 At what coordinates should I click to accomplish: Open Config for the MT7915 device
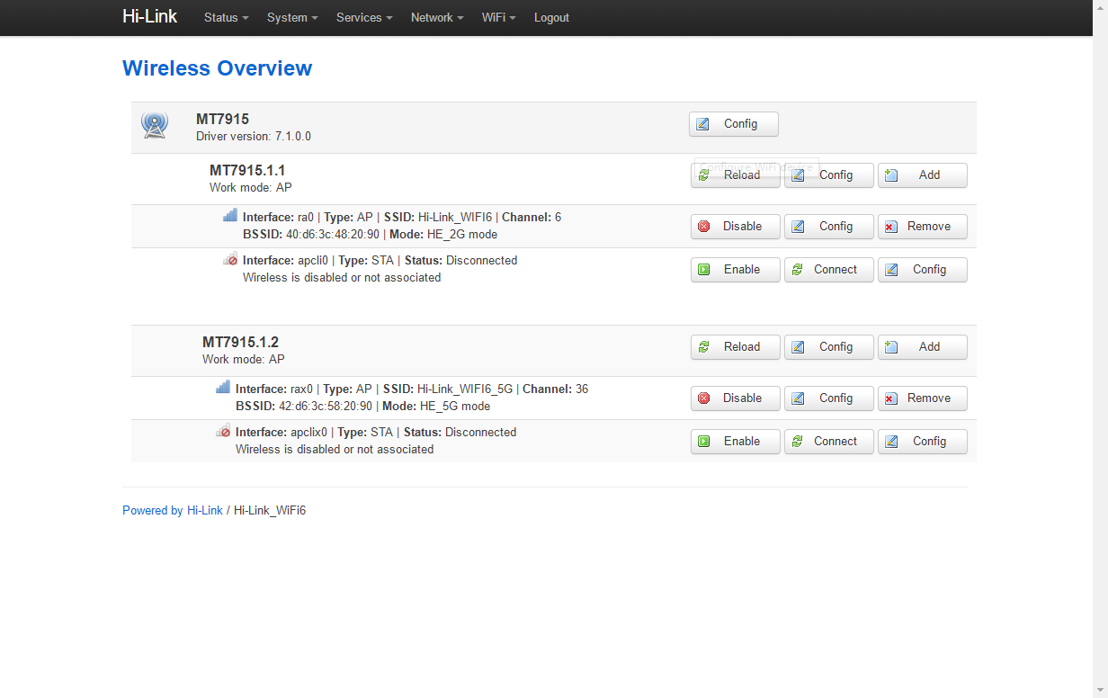pos(733,124)
